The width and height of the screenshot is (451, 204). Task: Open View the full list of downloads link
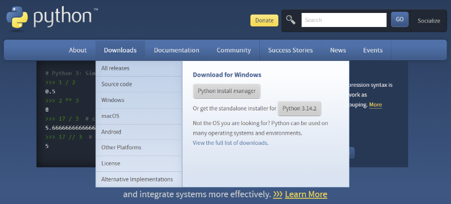[230, 143]
